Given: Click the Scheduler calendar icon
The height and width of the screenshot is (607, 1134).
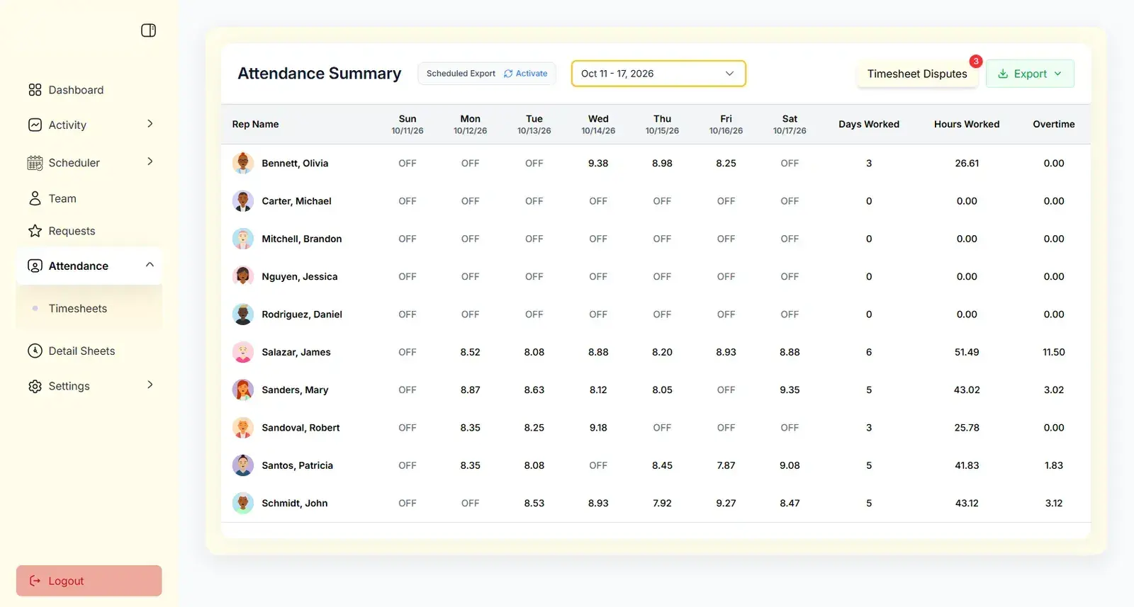Looking at the screenshot, I should 35,163.
